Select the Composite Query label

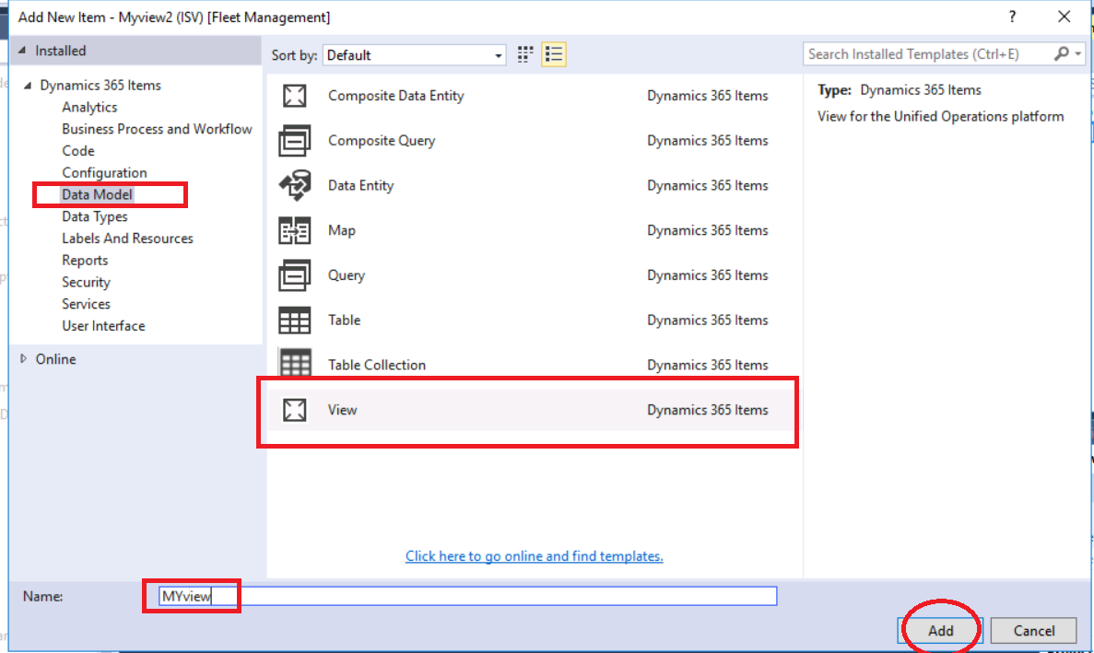[x=382, y=140]
